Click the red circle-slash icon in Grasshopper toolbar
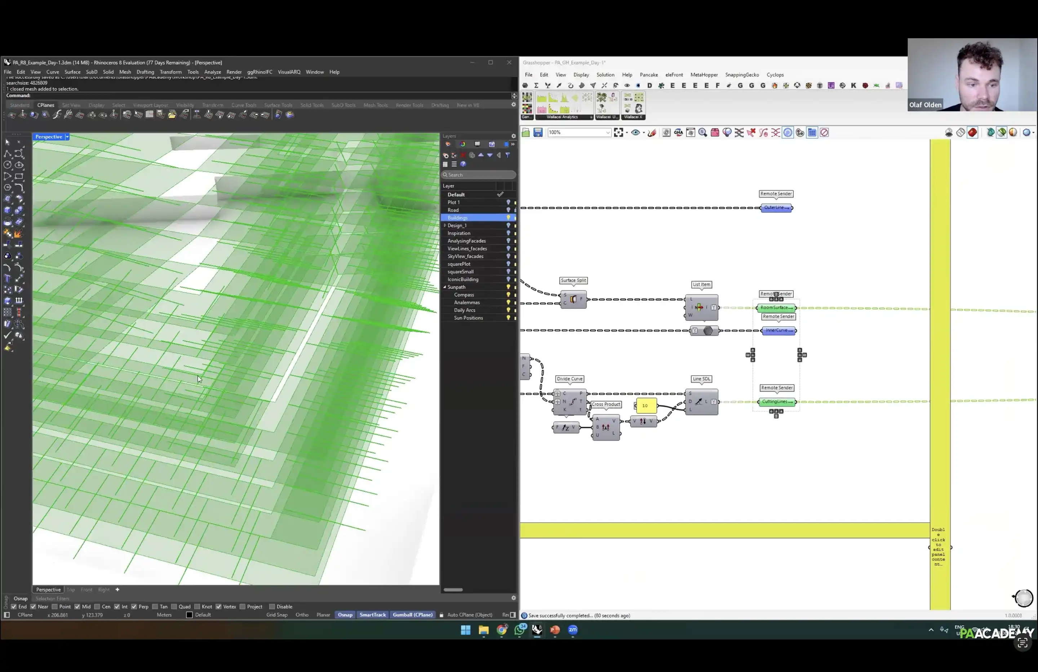Viewport: 1038px width, 672px height. coord(824,133)
